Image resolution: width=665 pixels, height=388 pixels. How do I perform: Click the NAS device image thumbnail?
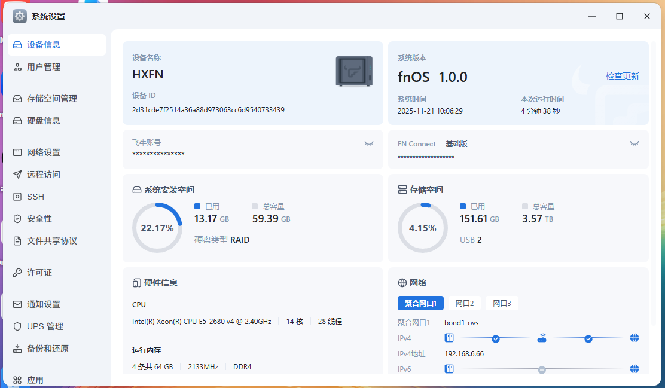click(x=354, y=71)
